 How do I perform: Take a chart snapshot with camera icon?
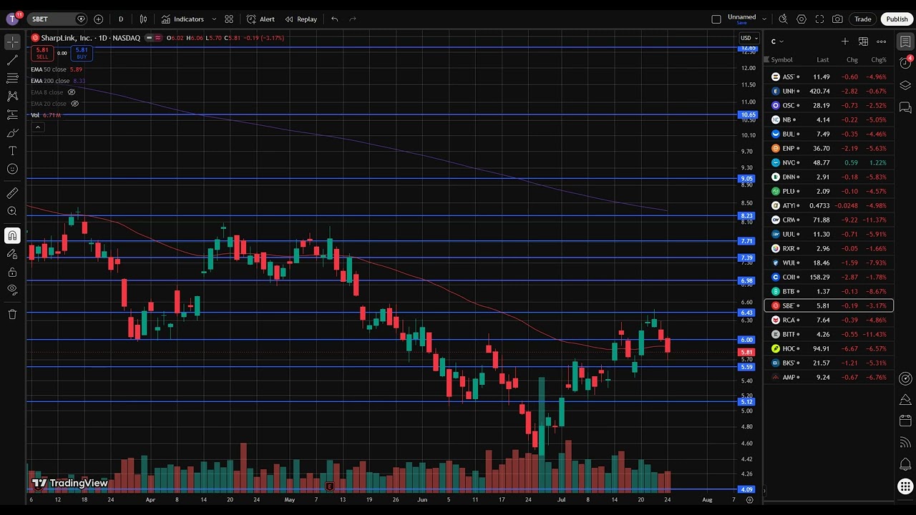pyautogui.click(x=837, y=19)
